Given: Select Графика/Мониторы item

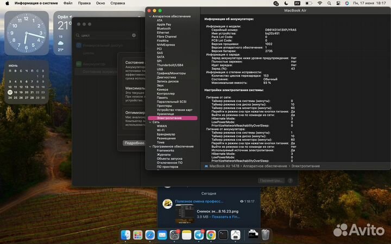Looking at the screenshot, I should (x=171, y=73).
